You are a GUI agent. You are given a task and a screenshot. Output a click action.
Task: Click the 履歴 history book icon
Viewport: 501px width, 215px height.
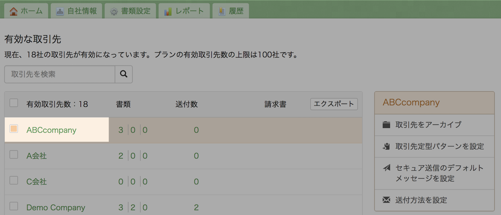tap(222, 11)
